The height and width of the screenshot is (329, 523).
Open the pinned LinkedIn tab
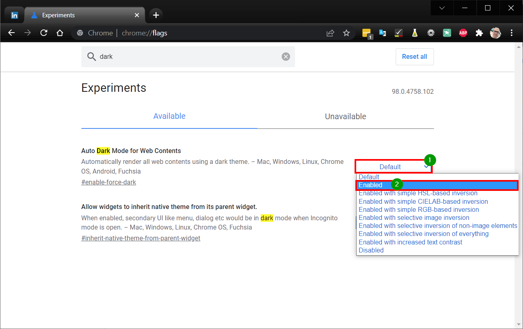click(x=15, y=15)
